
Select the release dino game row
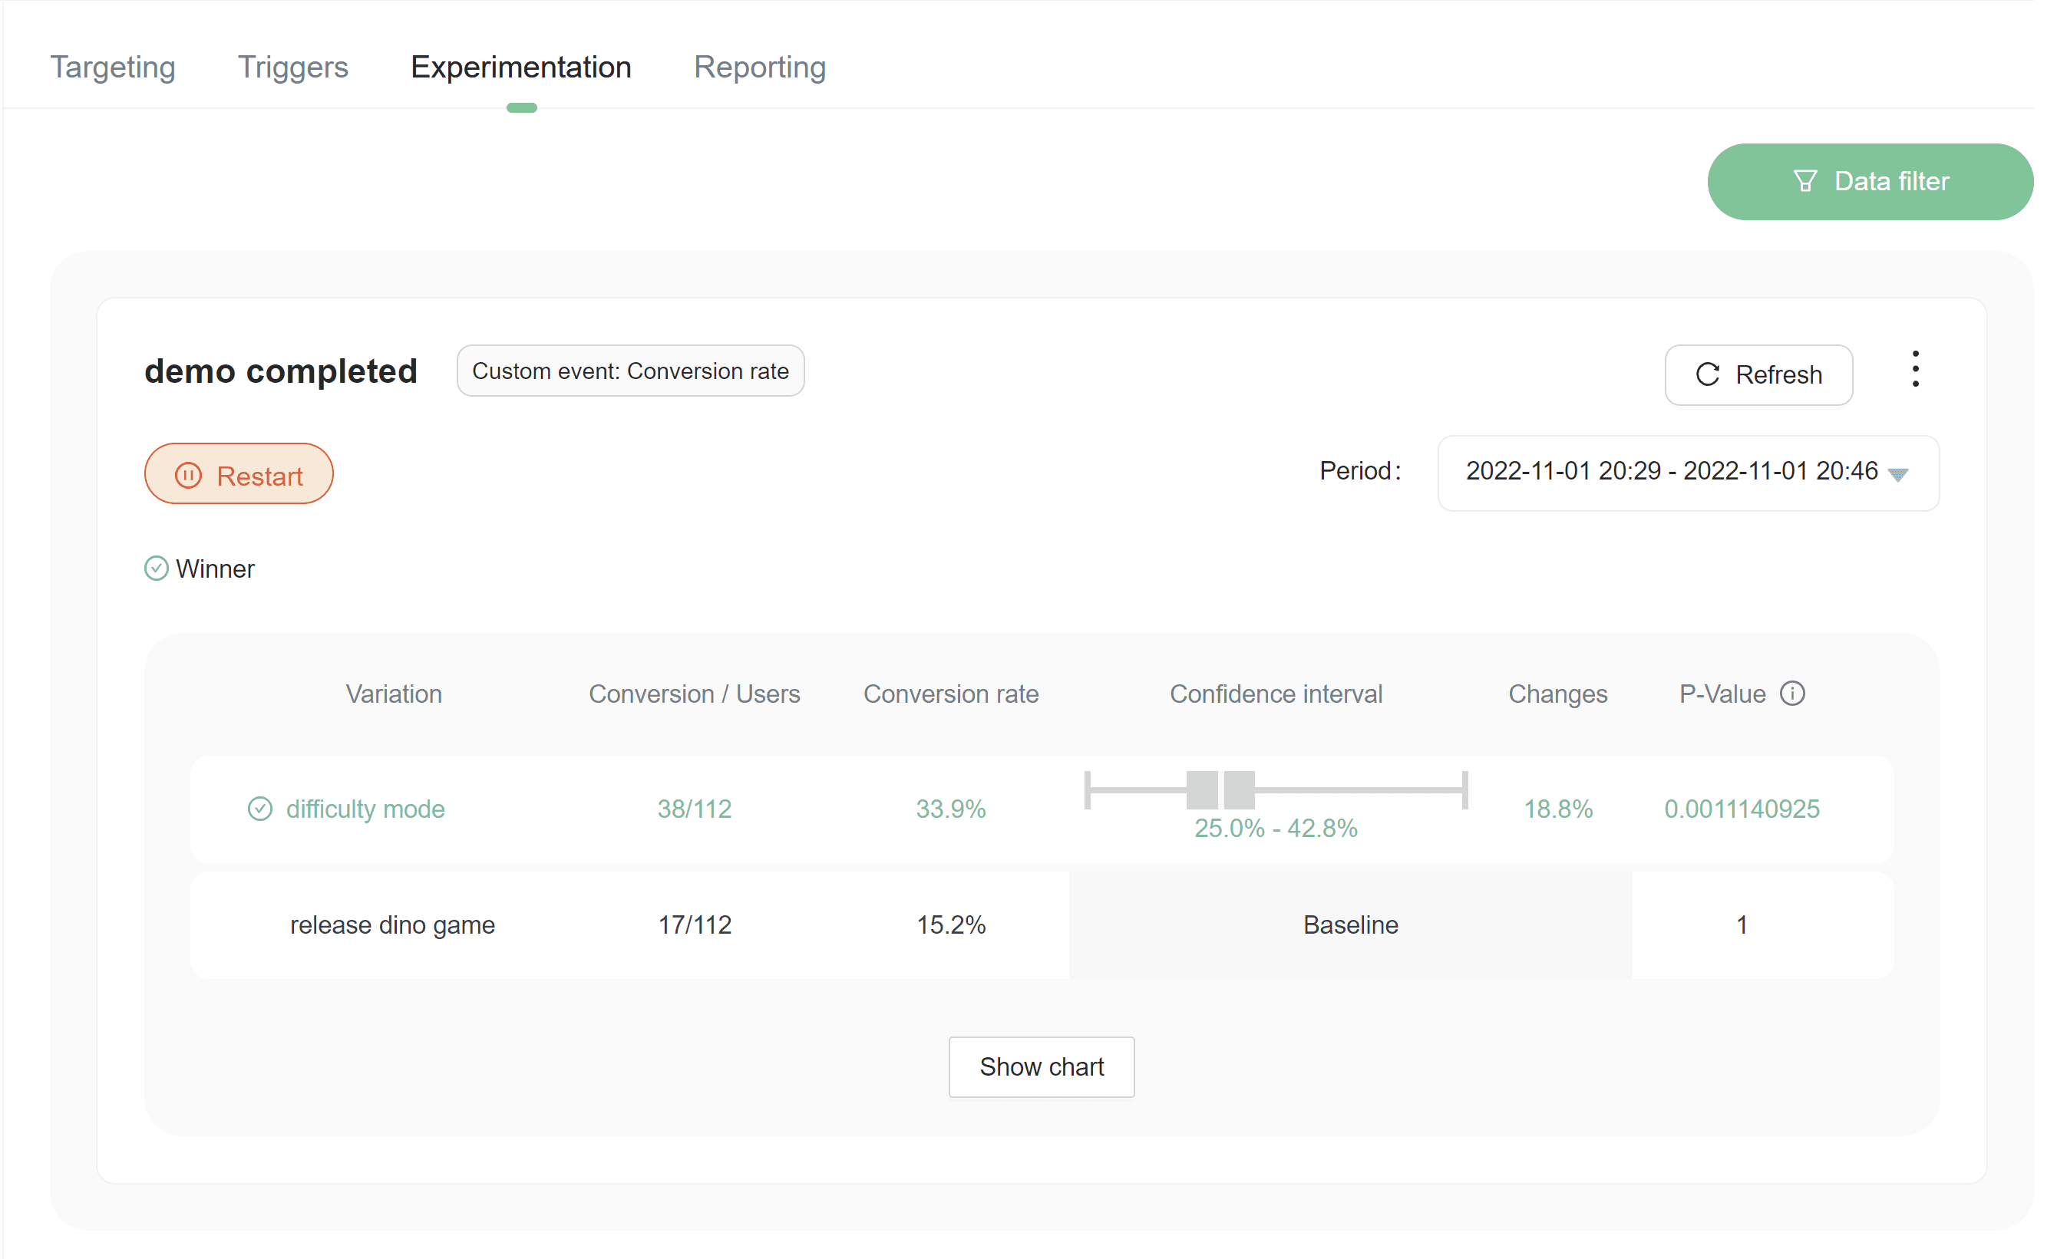pyautogui.click(x=392, y=925)
